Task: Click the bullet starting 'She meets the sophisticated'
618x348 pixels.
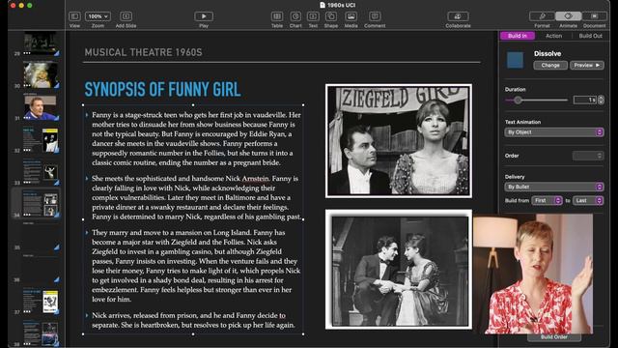Action: coord(196,197)
